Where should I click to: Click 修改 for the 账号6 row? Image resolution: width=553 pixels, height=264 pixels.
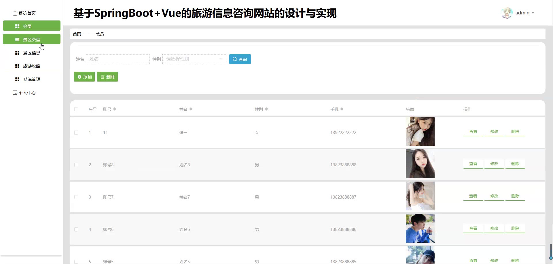(494, 229)
